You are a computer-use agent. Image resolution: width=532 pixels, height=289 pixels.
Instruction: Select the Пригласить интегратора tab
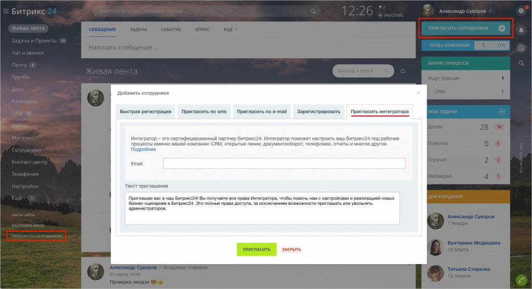[380, 111]
